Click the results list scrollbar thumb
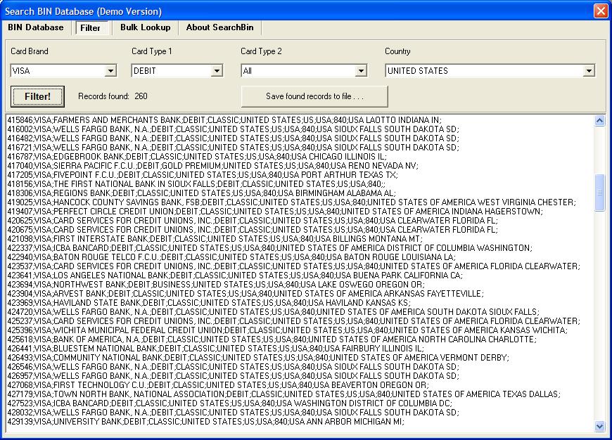Image resolution: width=612 pixels, height=440 pixels. (x=599, y=193)
